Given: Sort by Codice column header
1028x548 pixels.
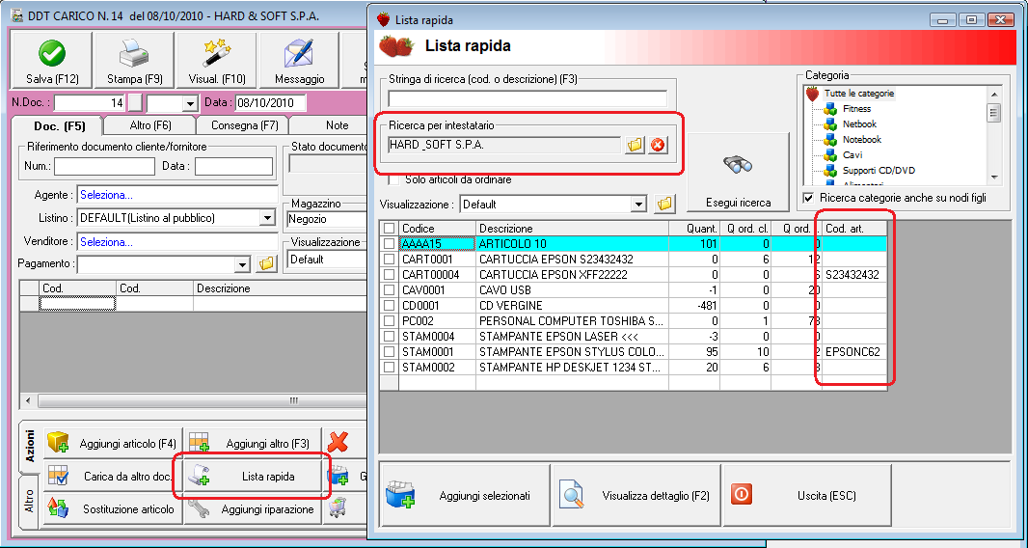Looking at the screenshot, I should point(437,229).
